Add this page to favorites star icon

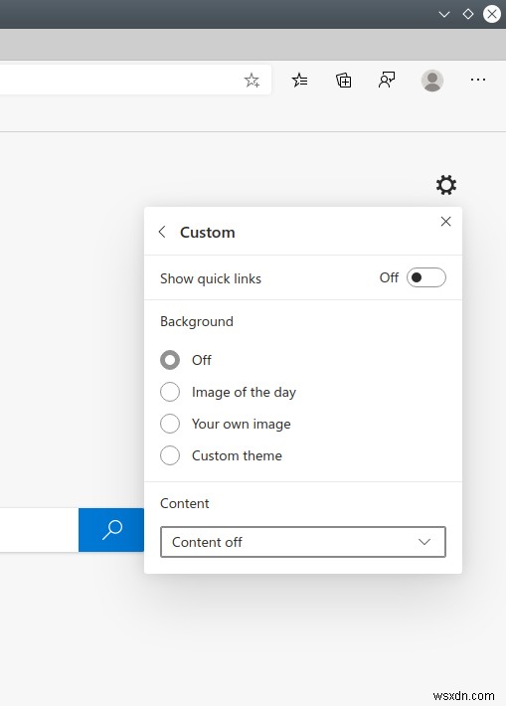(x=252, y=81)
